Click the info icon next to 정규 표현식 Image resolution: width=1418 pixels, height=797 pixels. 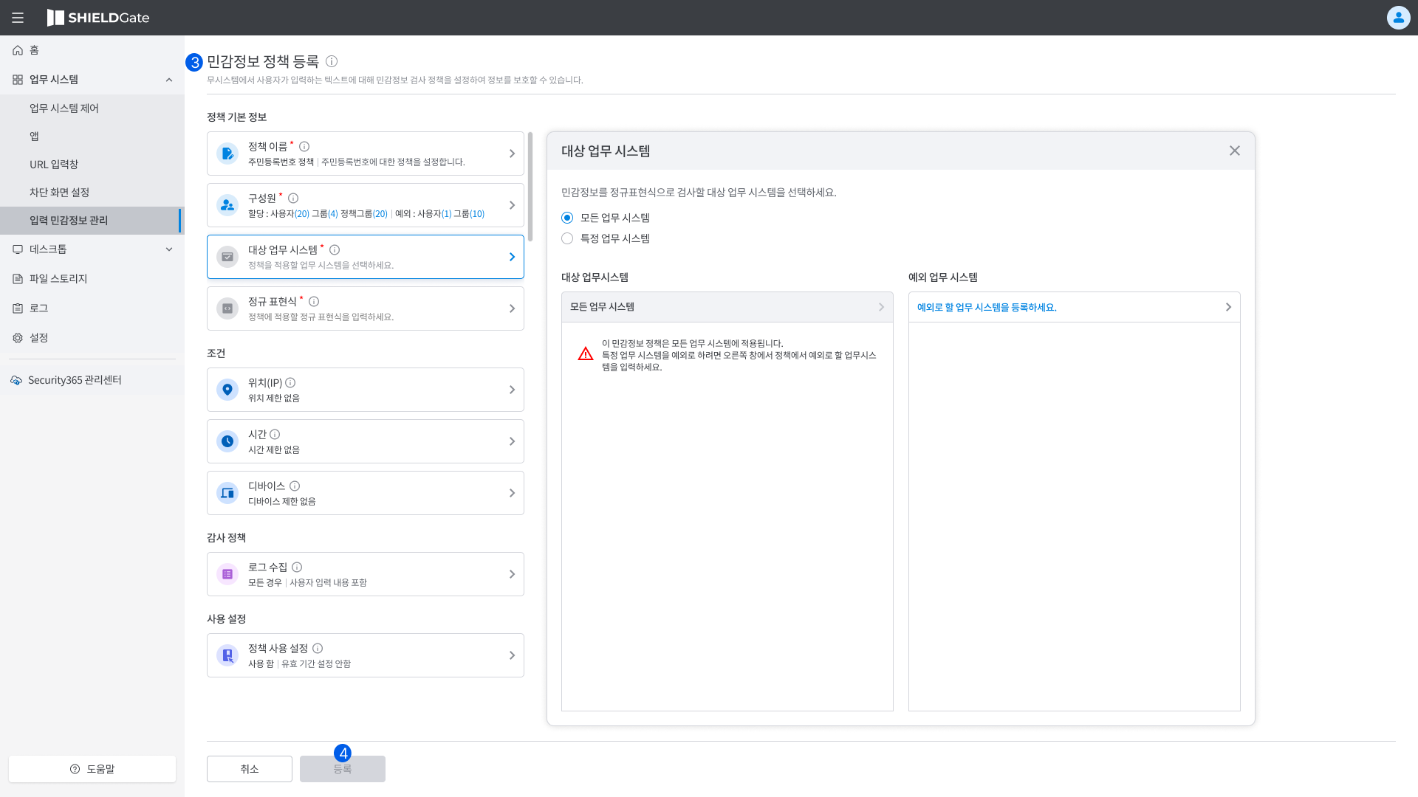click(314, 302)
